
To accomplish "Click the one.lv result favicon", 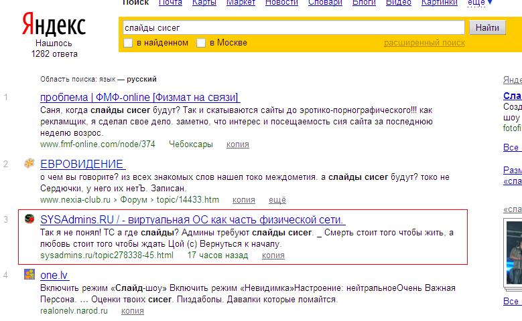I will point(29,274).
